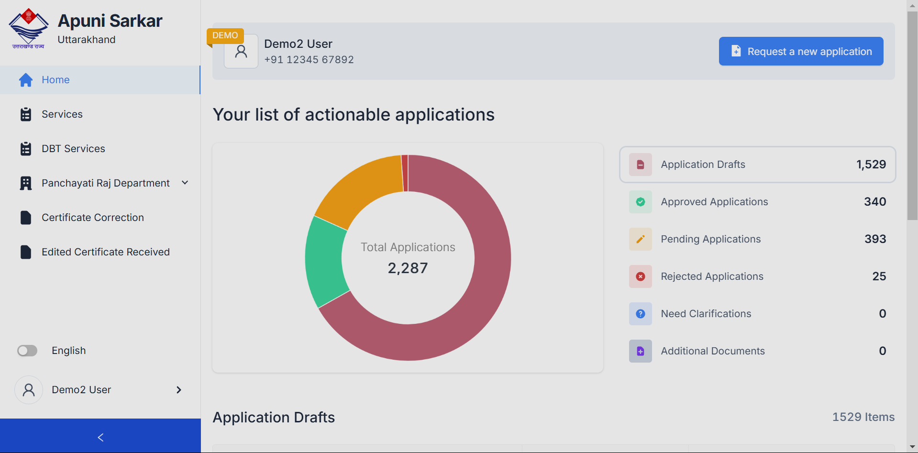918x453 pixels.
Task: Click the 393 pending count
Action: (875, 239)
